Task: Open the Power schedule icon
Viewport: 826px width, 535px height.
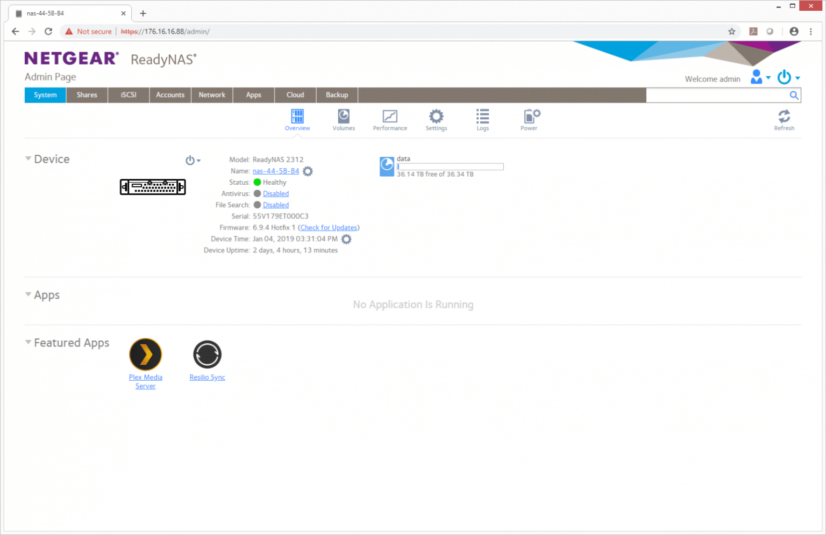Action: point(532,116)
